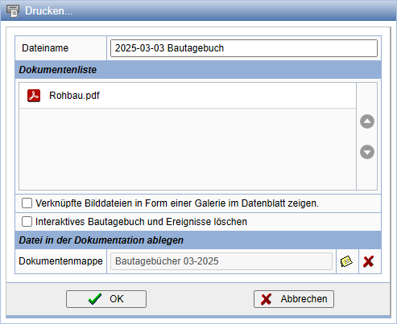This screenshot has width=397, height=324.
Task: Clear the Dokumentenmappe with the red X icon
Action: click(x=368, y=261)
